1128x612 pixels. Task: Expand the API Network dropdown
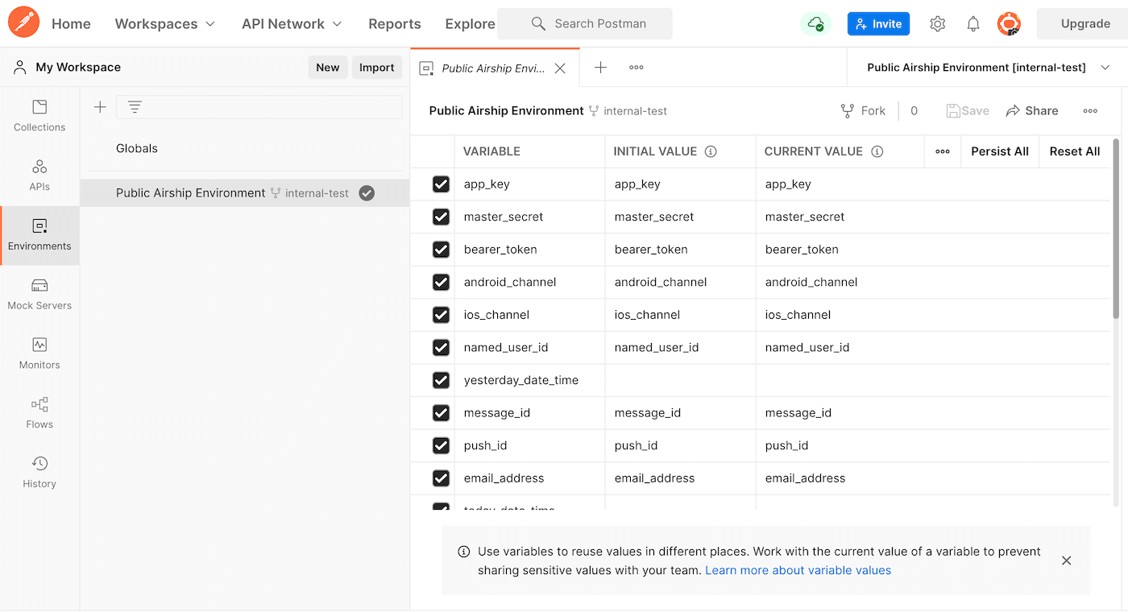(292, 24)
